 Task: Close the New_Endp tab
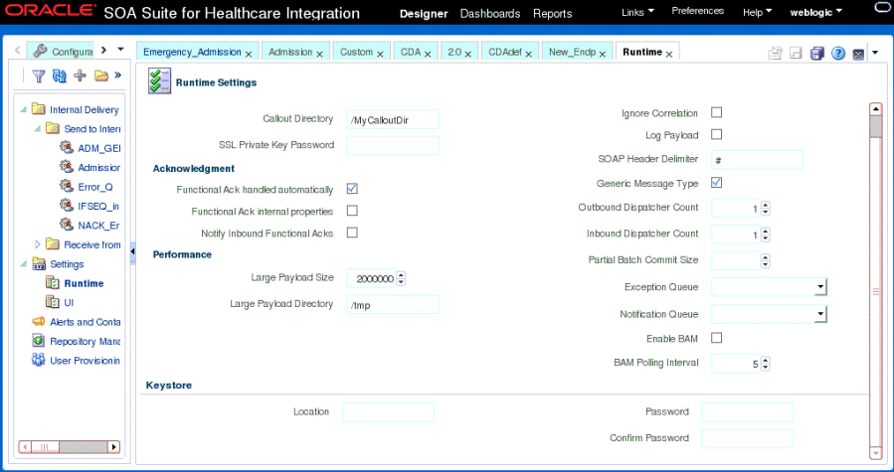(602, 54)
